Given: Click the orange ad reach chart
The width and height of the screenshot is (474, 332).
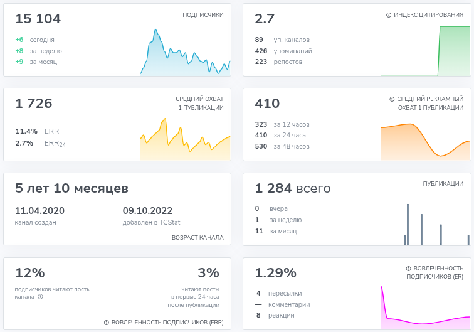Looking at the screenshot, I should point(425,139).
